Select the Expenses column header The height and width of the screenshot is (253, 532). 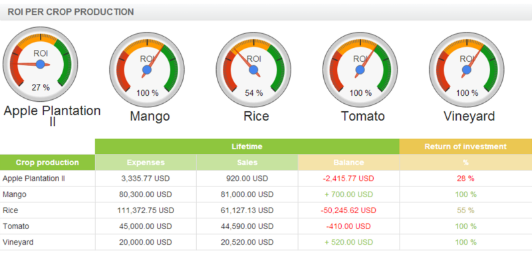146,162
